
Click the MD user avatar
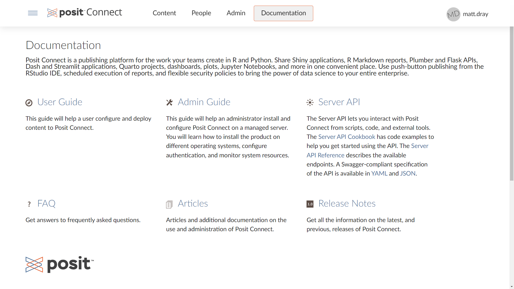453,14
